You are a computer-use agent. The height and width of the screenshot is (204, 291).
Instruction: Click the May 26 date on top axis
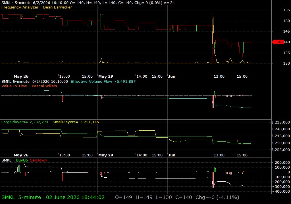tap(21, 76)
